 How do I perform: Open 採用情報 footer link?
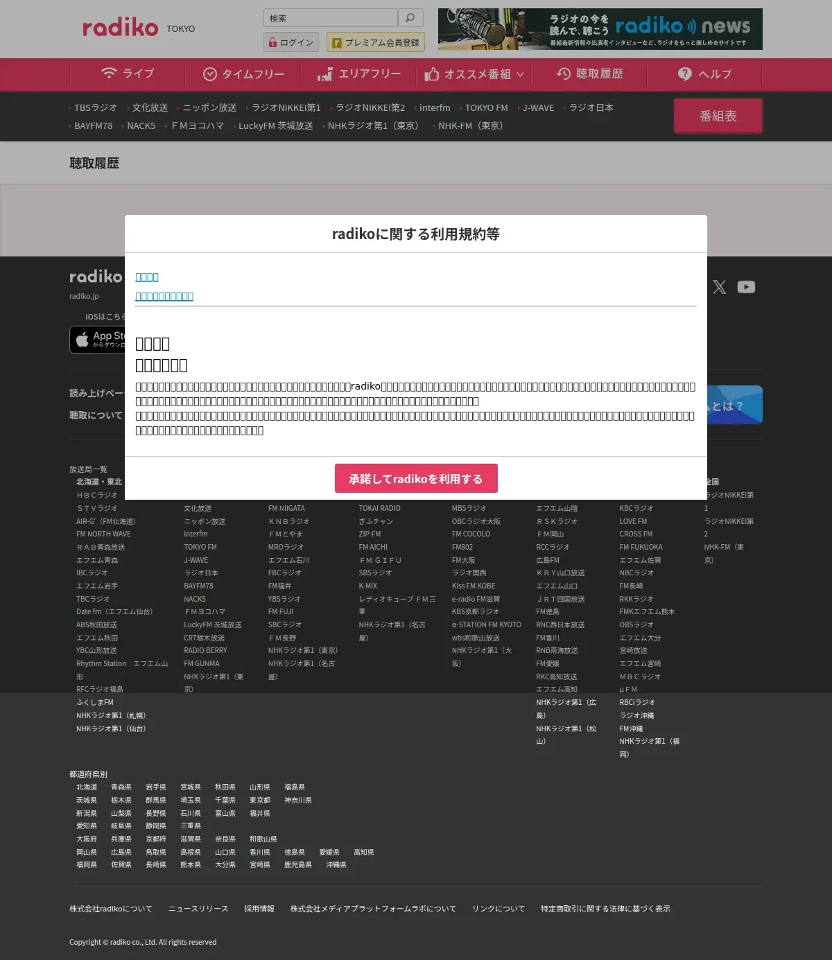[x=259, y=909]
